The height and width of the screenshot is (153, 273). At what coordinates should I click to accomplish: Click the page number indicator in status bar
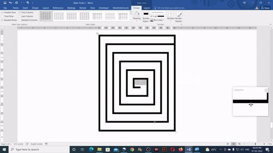point(6,144)
